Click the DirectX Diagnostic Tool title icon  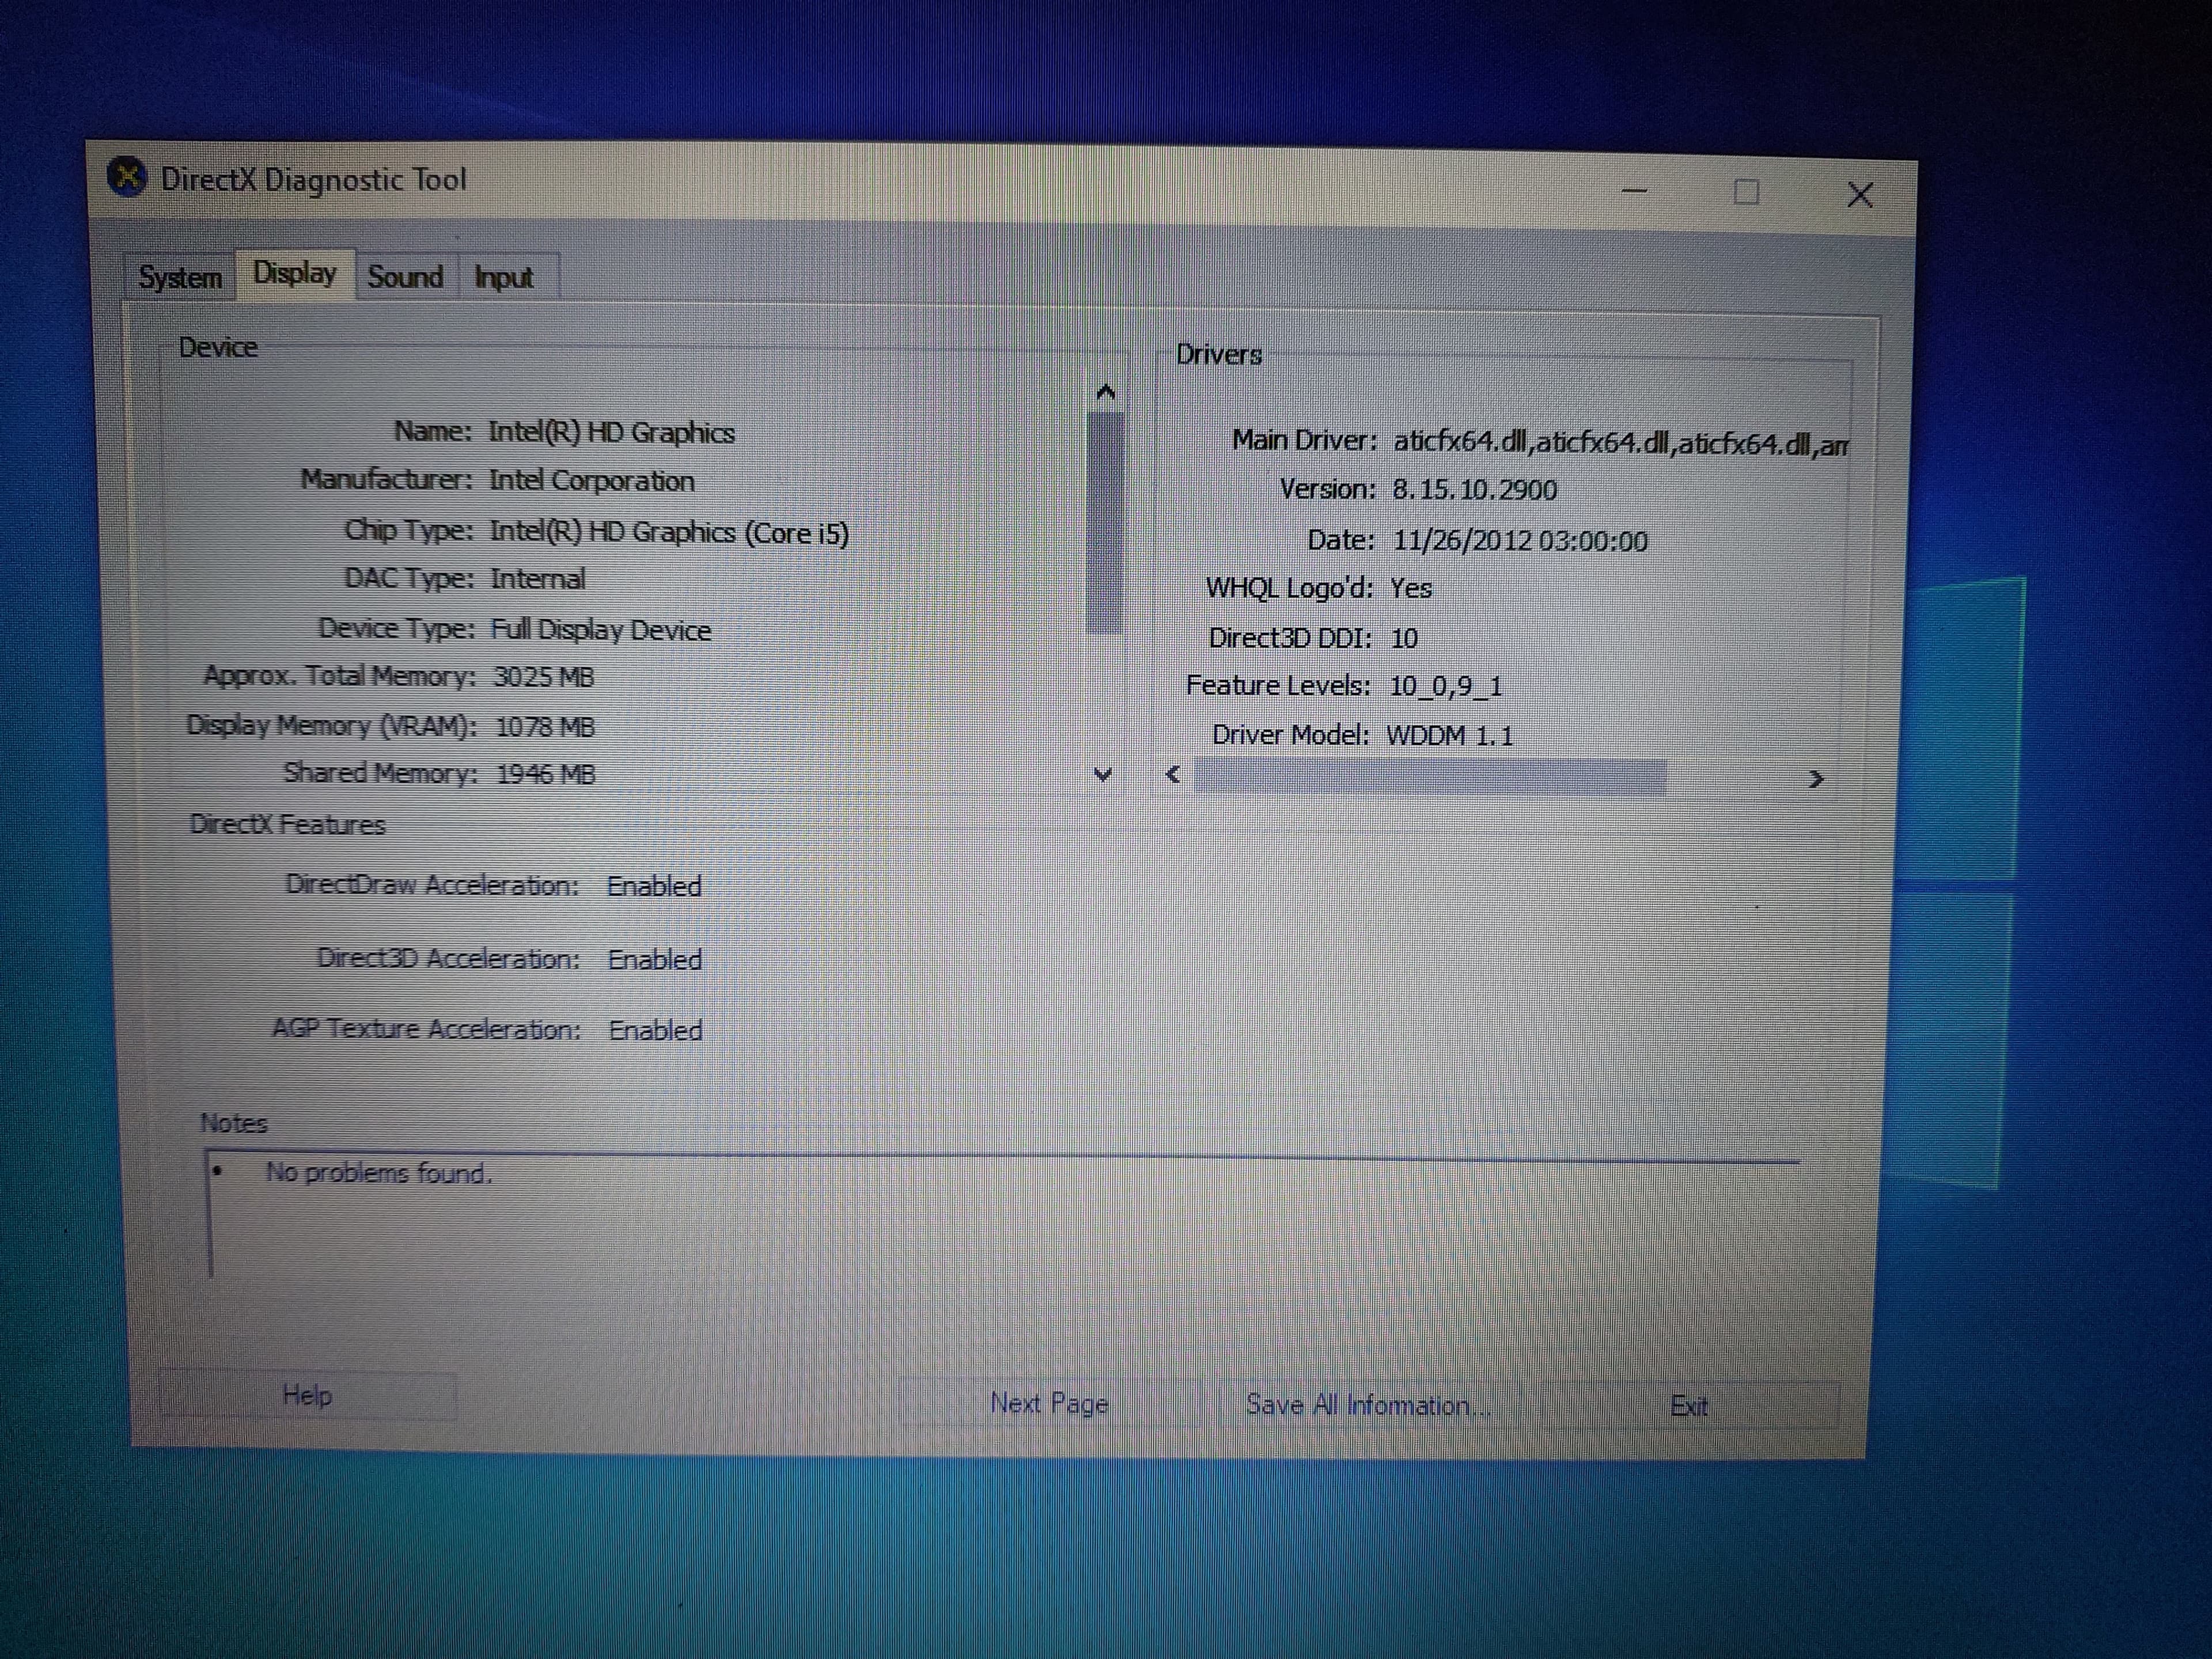127,178
